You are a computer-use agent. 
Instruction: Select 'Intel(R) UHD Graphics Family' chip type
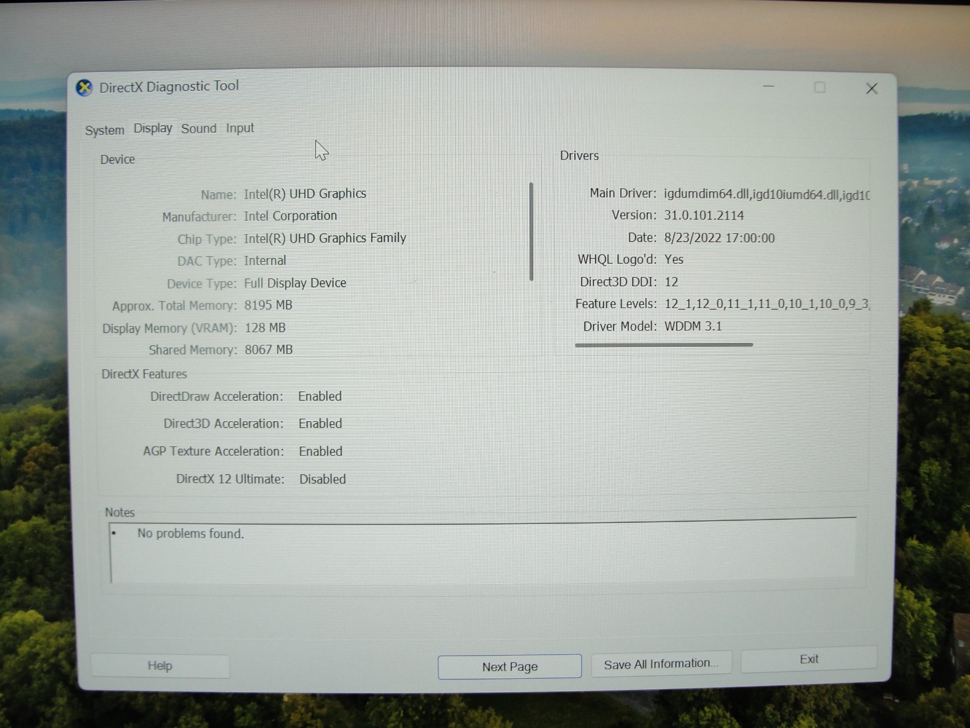(x=325, y=238)
